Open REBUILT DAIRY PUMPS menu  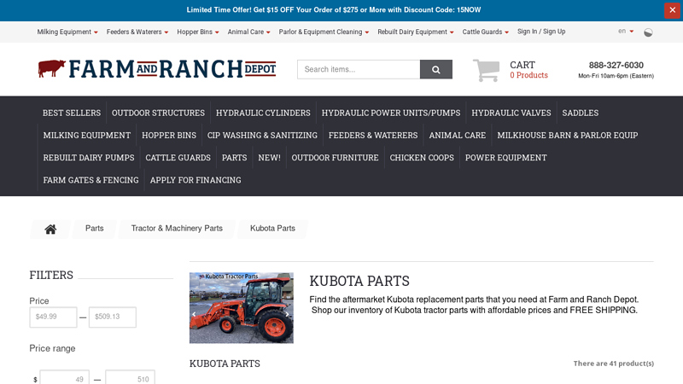(89, 158)
